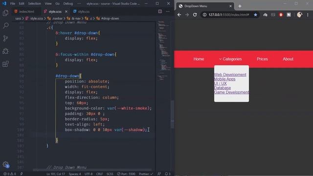Click Prices in the red navbar

[262, 59]
